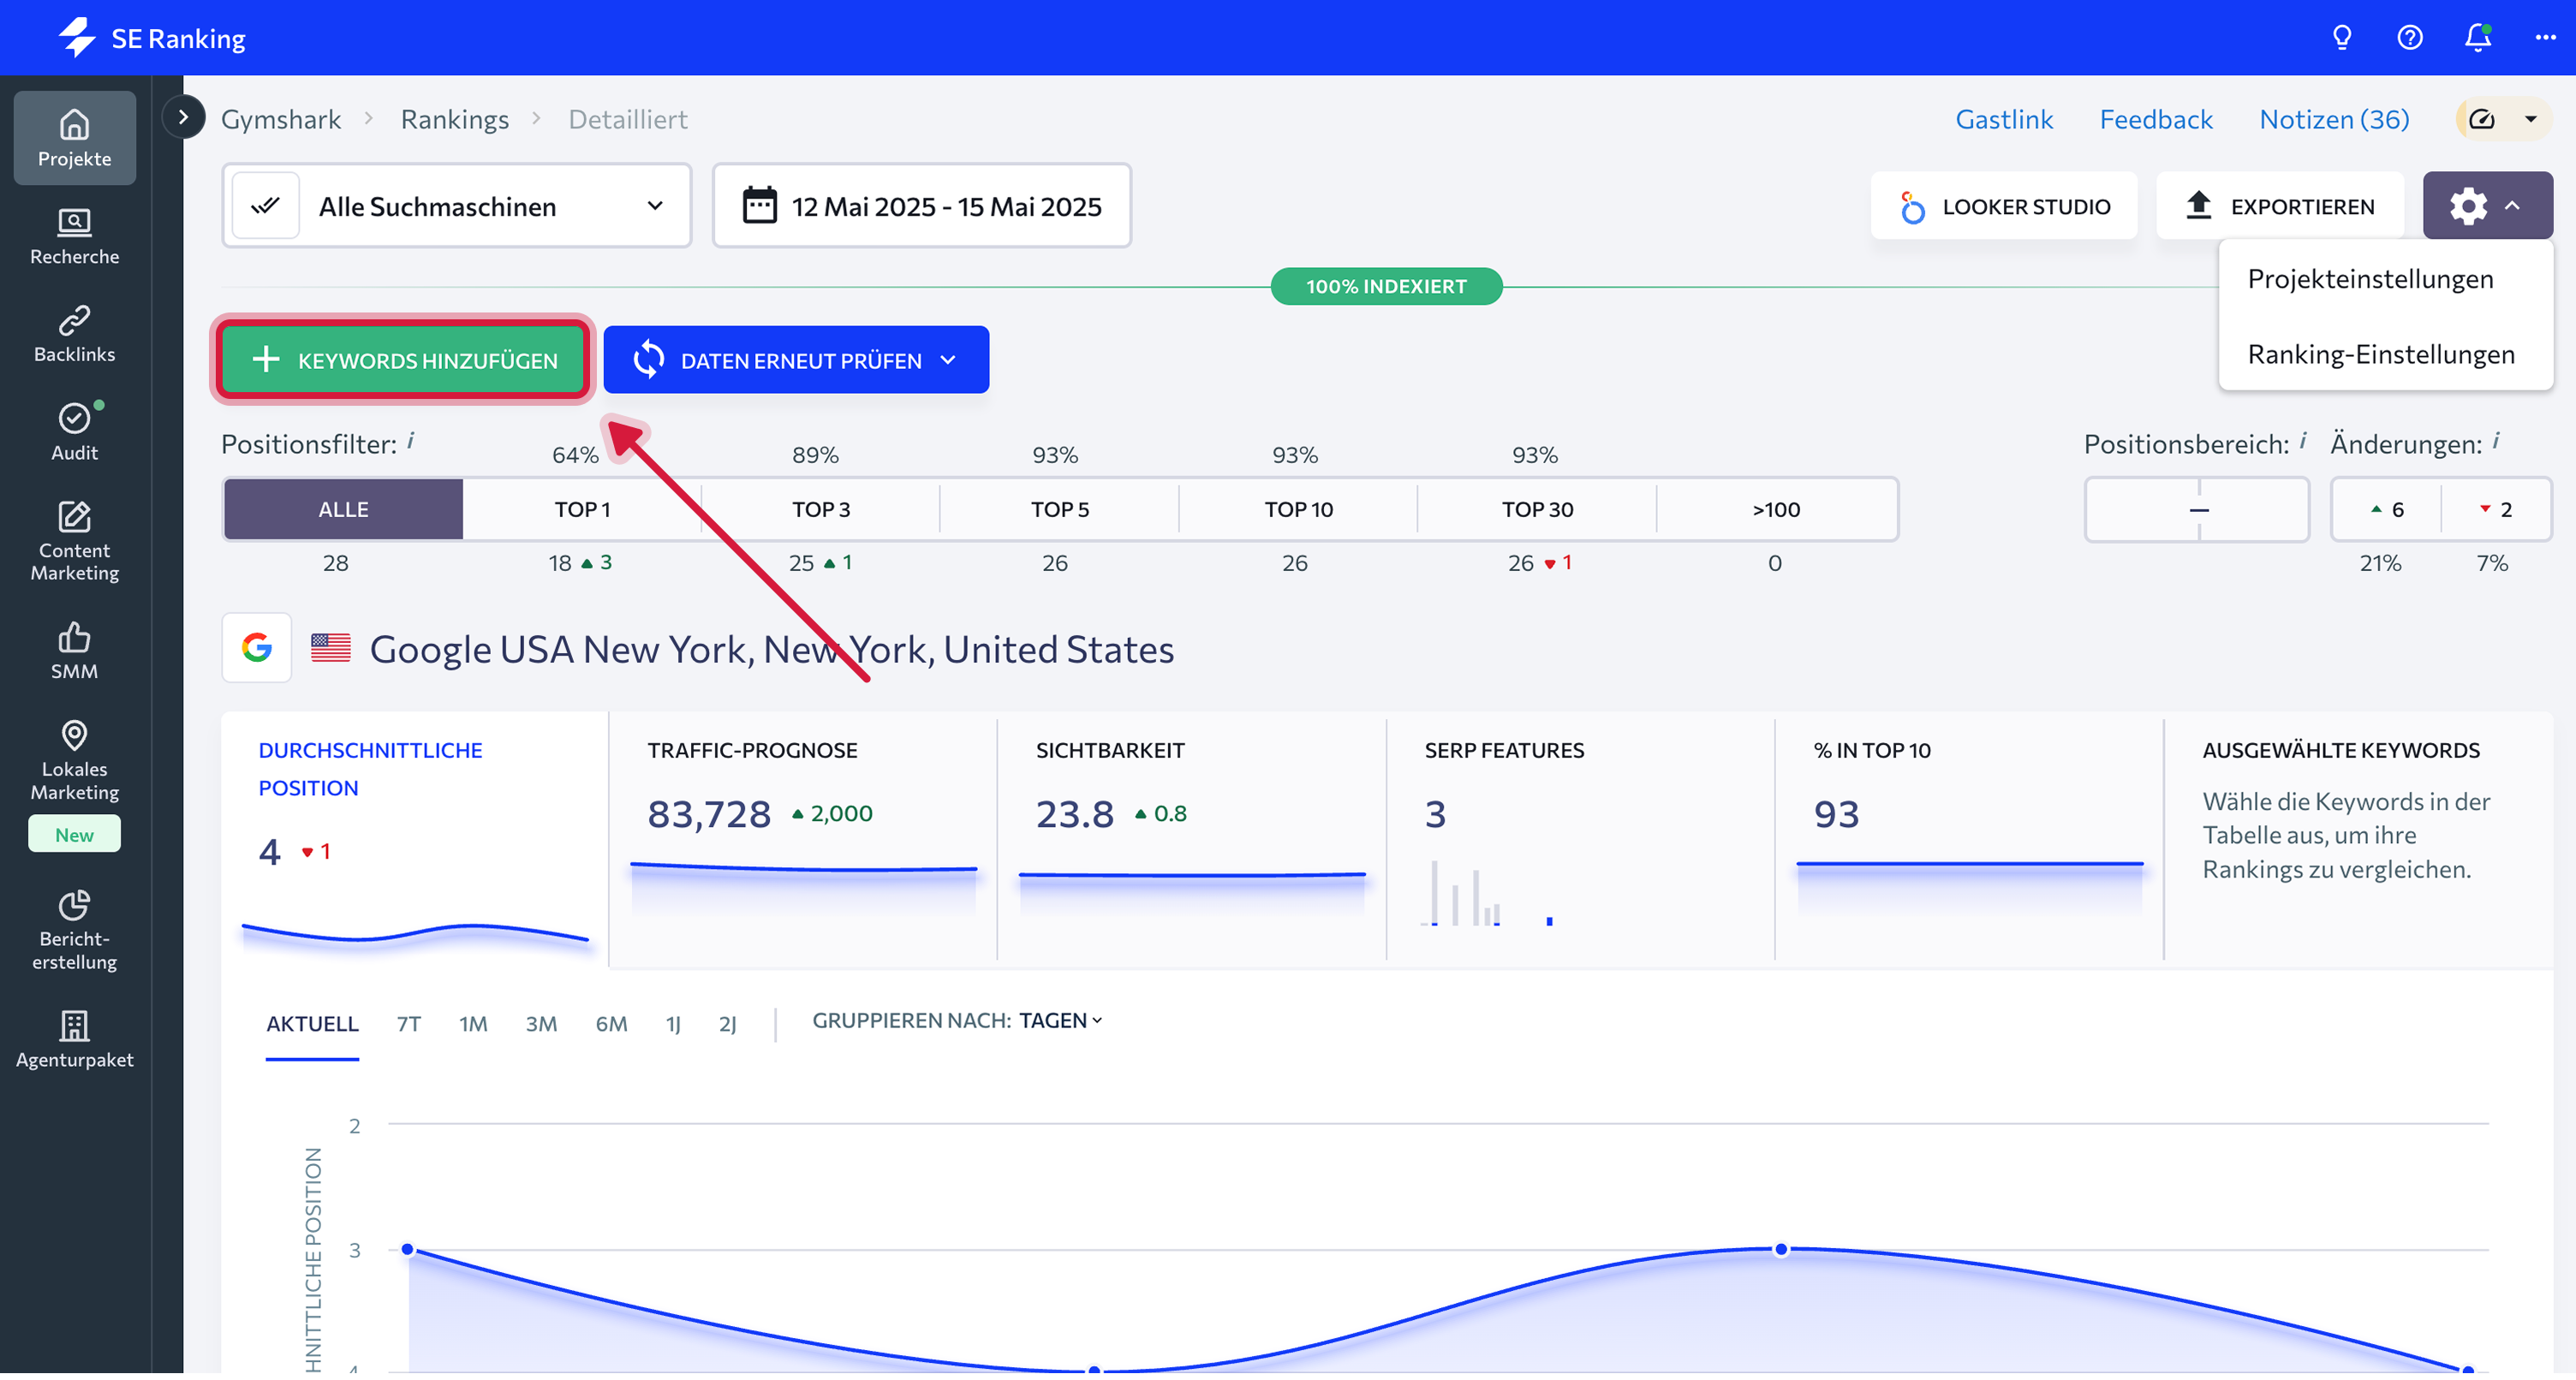Viewport: 2576px width, 1380px height.
Task: Open the Feedback link
Action: 2156,119
